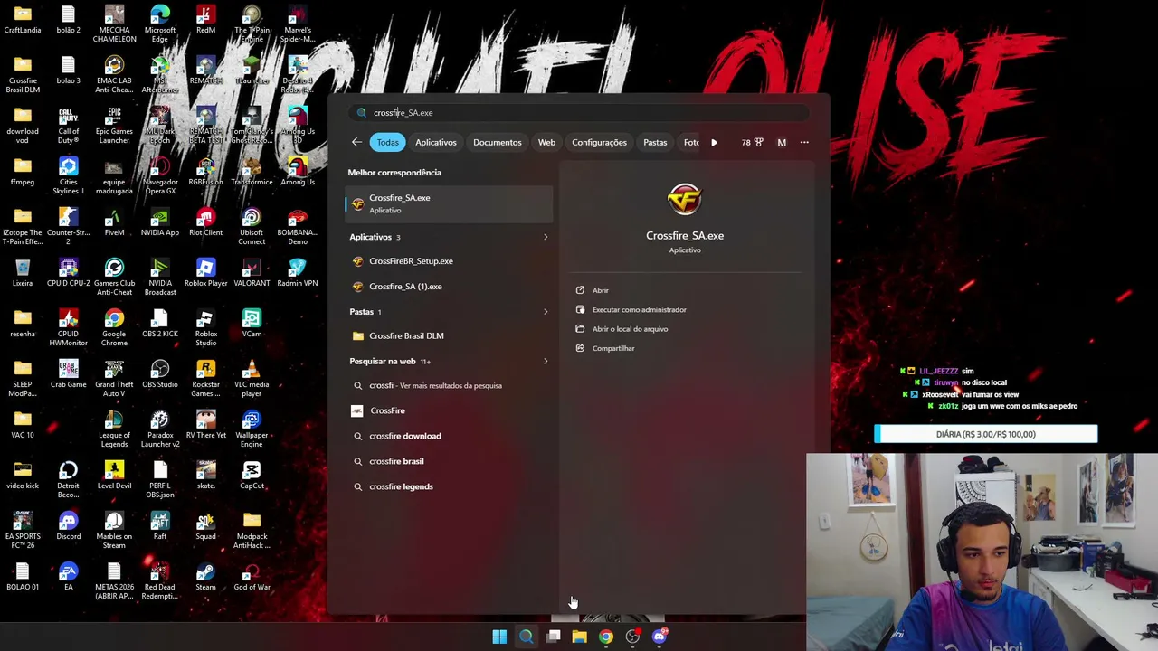The height and width of the screenshot is (651, 1158).
Task: Select the Crossfire_SA (1).exe result
Action: click(449, 287)
